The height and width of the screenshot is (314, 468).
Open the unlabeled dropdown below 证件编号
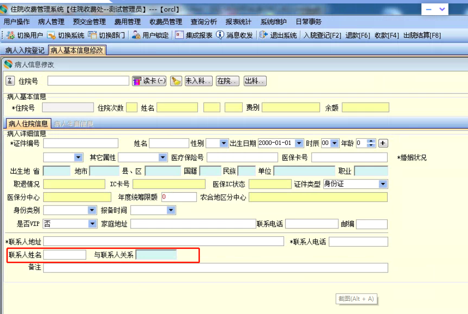(78, 157)
